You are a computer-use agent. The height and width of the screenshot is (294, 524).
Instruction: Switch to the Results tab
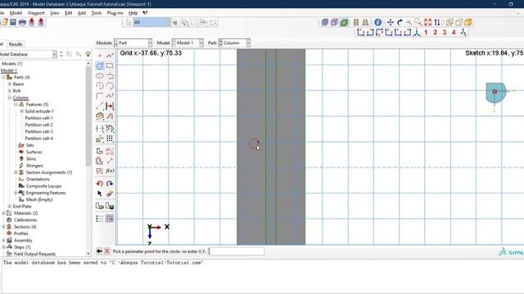click(16, 44)
